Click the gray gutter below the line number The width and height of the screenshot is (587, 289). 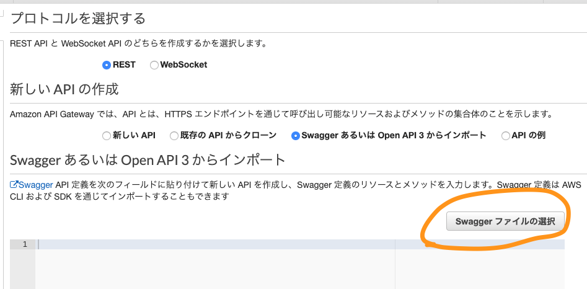[x=22, y=269]
